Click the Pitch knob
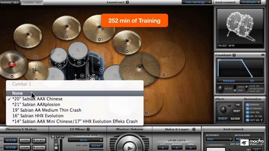The height and width of the screenshot is (151, 269). pos(223,109)
